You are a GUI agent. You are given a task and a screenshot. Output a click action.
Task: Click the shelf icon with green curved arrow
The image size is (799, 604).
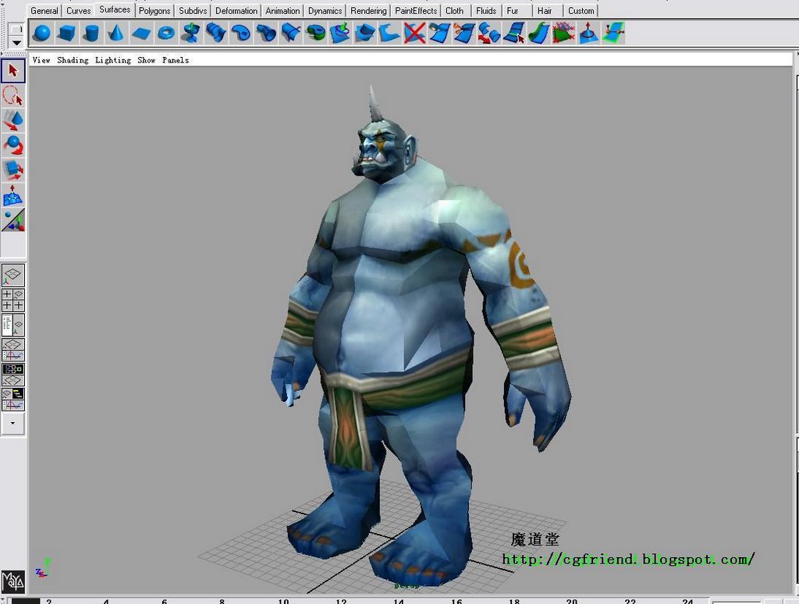coord(340,33)
